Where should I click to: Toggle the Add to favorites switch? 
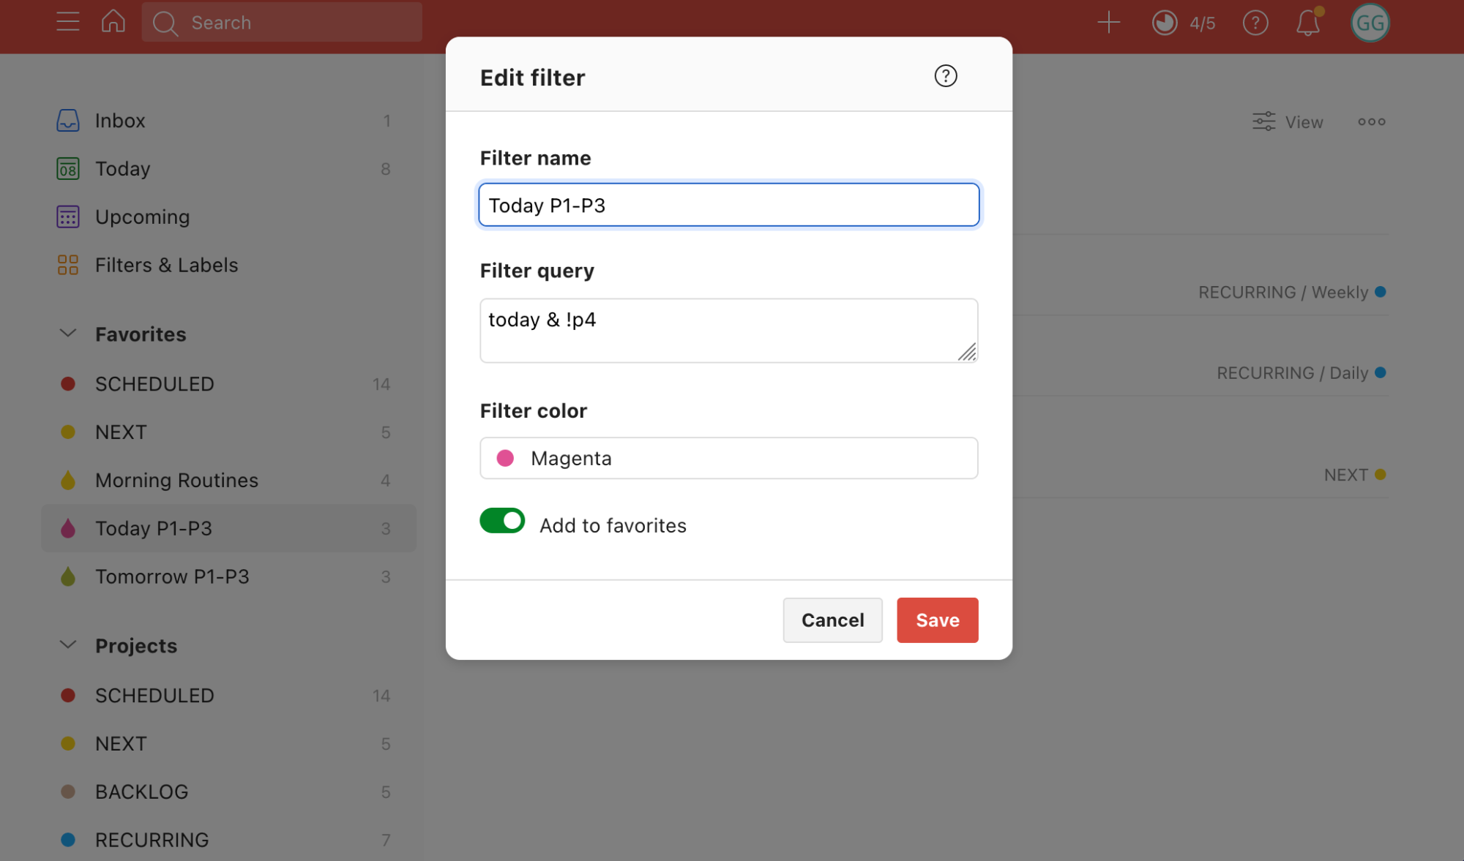coord(501,524)
